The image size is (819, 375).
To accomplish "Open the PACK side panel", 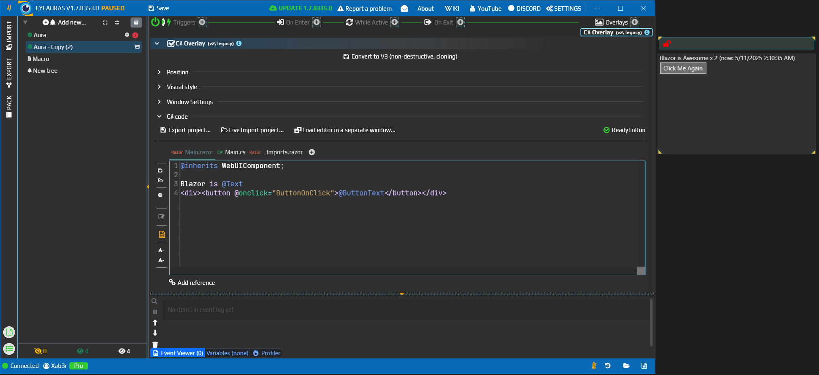I will point(9,107).
